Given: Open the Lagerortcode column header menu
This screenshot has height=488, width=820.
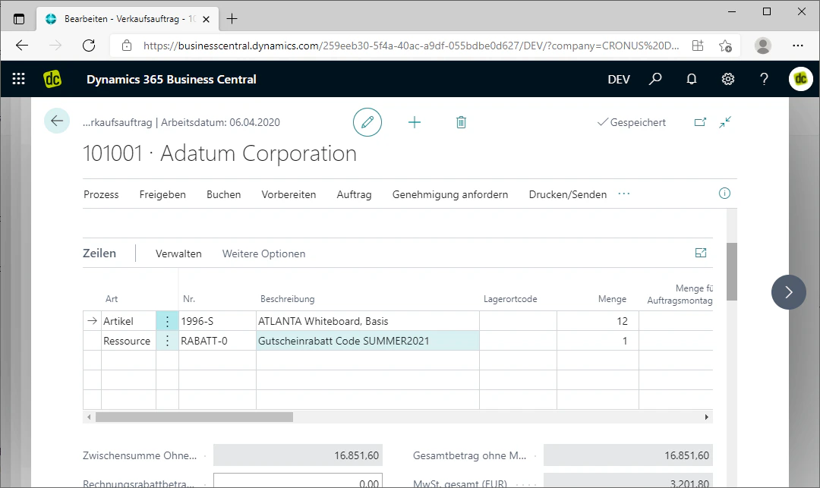Looking at the screenshot, I should [x=510, y=299].
